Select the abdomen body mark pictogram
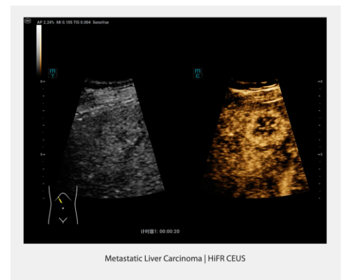The image size is (345, 280). click(63, 205)
